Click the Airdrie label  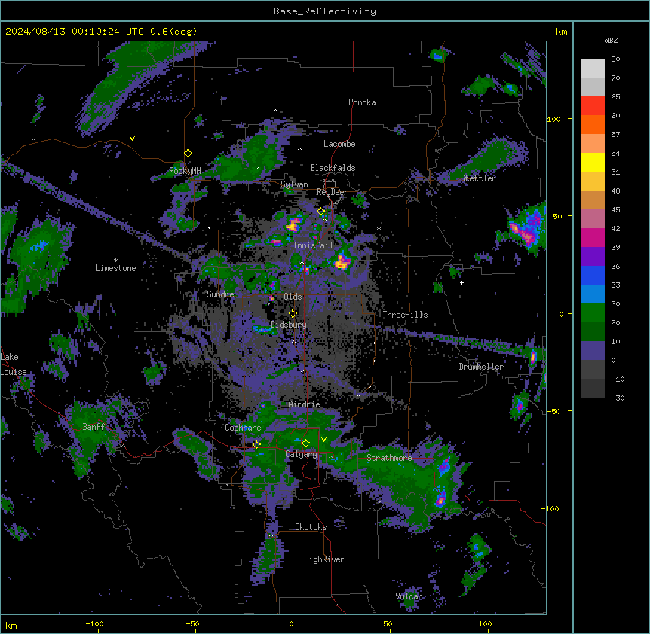click(305, 404)
